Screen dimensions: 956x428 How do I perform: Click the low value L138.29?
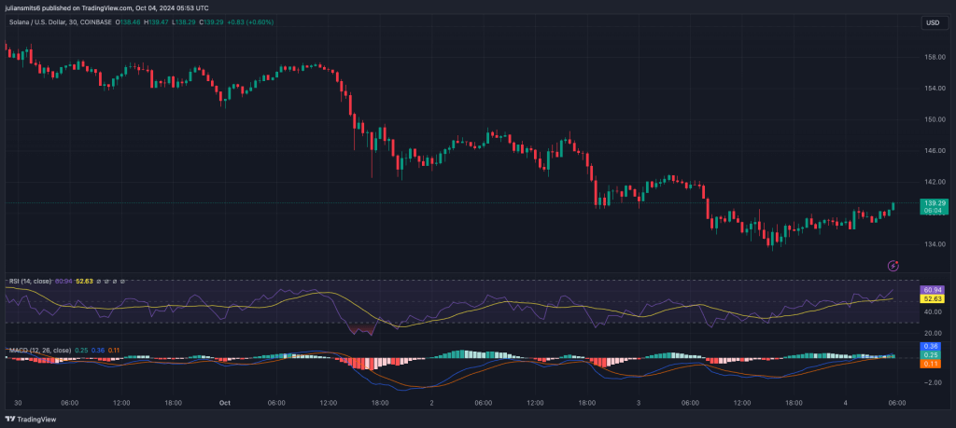click(184, 22)
